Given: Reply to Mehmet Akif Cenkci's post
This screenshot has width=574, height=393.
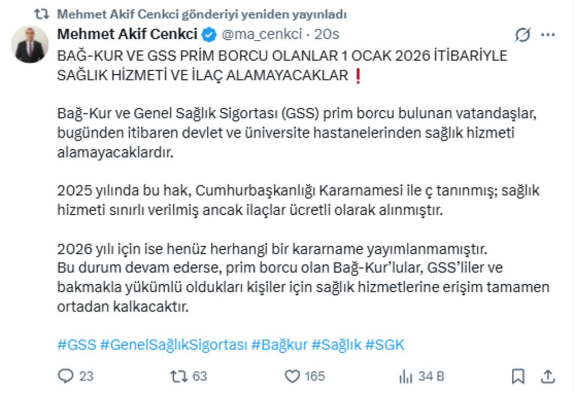Looking at the screenshot, I should point(65,374).
